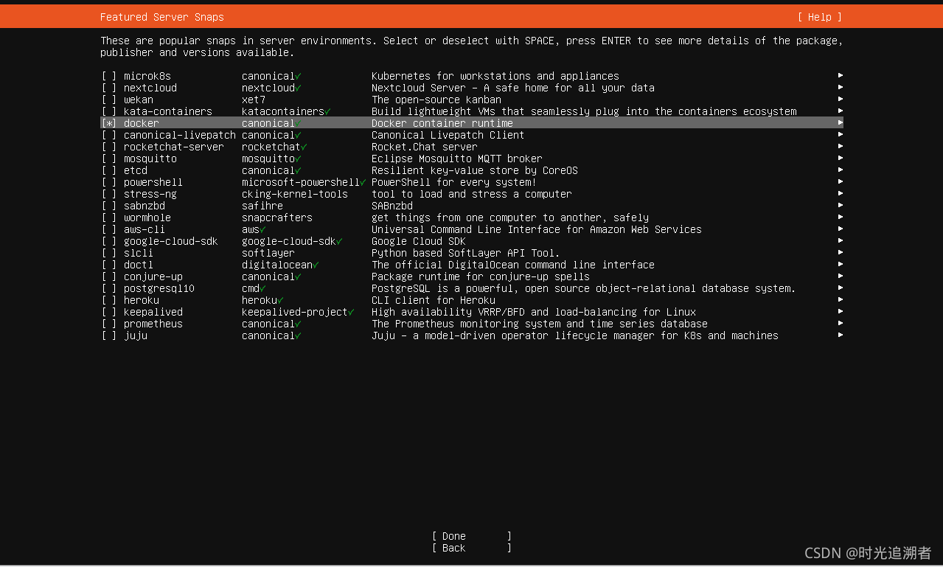Screen dimensions: 943x567
Task: Select the aws-cli snap name
Action: pos(145,229)
